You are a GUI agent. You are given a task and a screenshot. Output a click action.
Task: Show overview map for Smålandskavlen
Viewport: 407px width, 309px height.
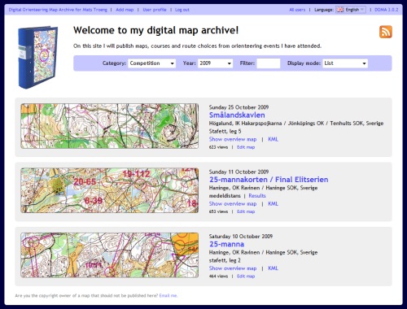[x=233, y=139]
